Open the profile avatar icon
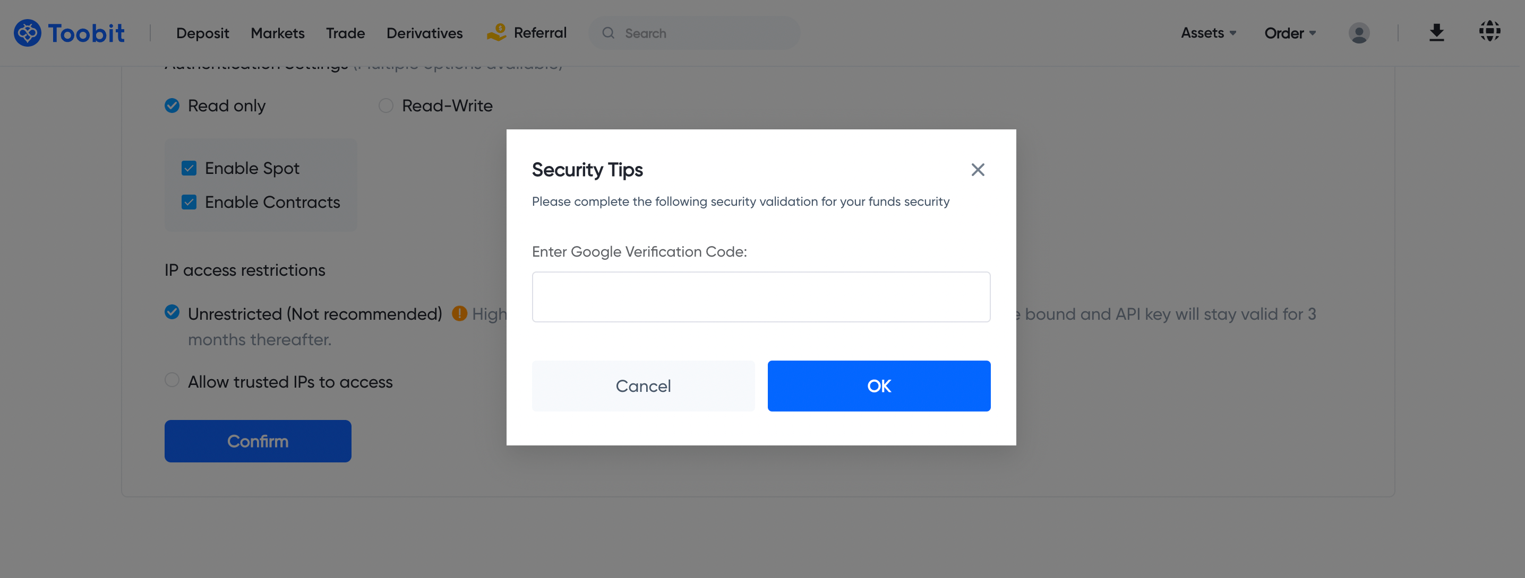This screenshot has width=1525, height=578. pyautogui.click(x=1359, y=33)
